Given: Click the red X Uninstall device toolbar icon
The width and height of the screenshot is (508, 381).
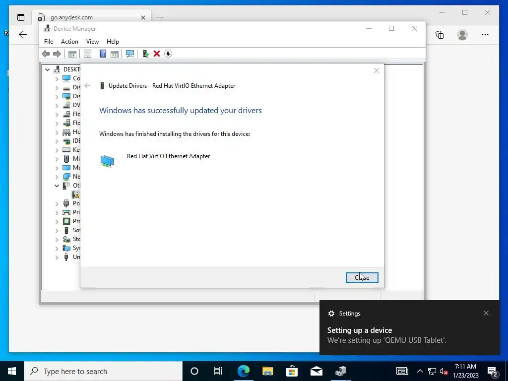Looking at the screenshot, I should click(157, 54).
